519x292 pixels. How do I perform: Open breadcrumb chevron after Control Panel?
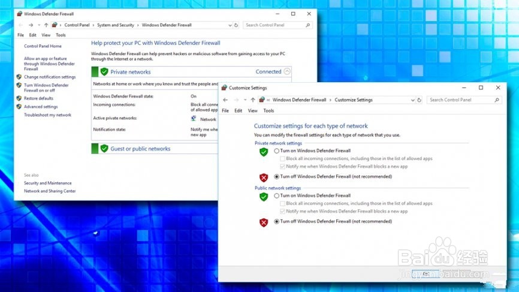[x=93, y=25]
